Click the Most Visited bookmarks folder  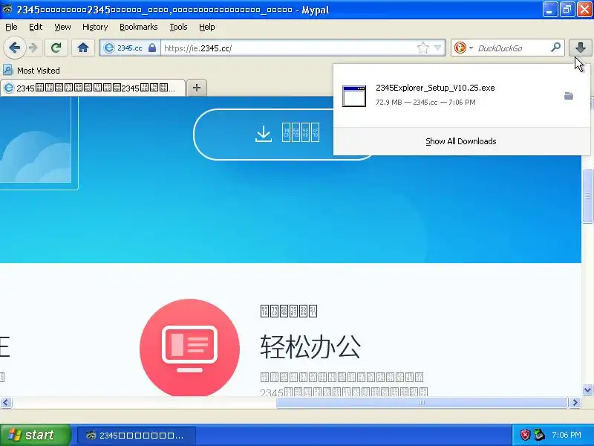pyautogui.click(x=31, y=71)
